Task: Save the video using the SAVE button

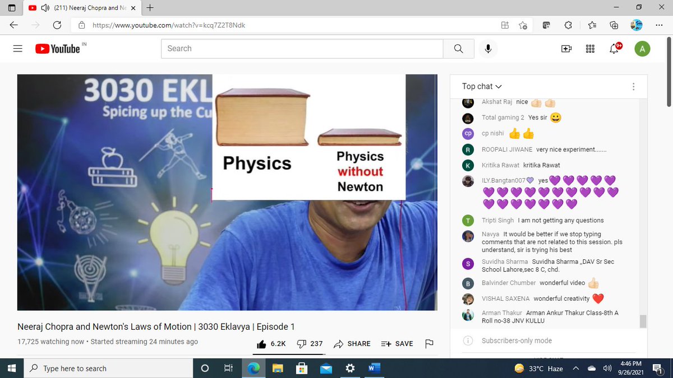Action: click(x=397, y=343)
